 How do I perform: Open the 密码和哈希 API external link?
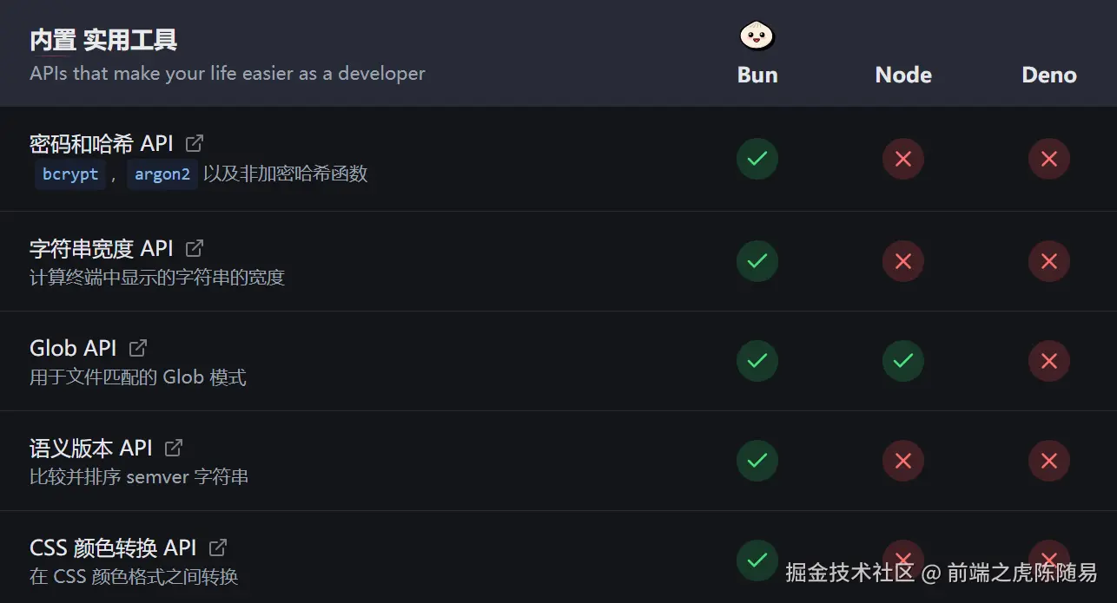pos(193,142)
